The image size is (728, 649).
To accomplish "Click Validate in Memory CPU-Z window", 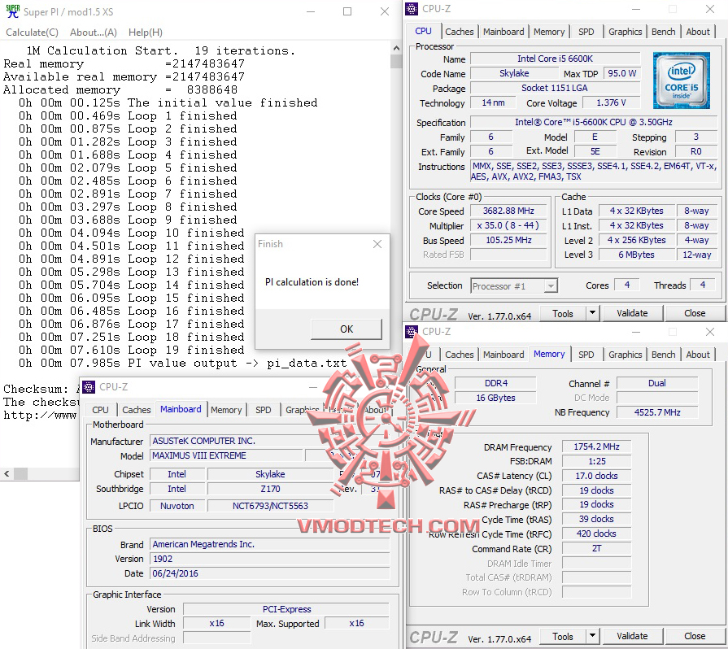I will coord(632,636).
